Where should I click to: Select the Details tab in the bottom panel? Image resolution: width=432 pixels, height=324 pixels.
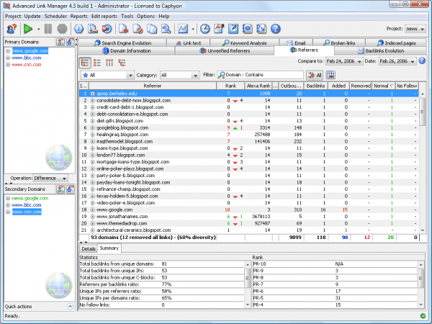pyautogui.click(x=89, y=248)
